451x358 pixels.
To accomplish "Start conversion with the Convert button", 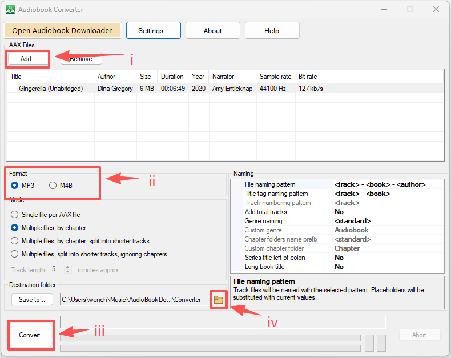I will (30, 335).
